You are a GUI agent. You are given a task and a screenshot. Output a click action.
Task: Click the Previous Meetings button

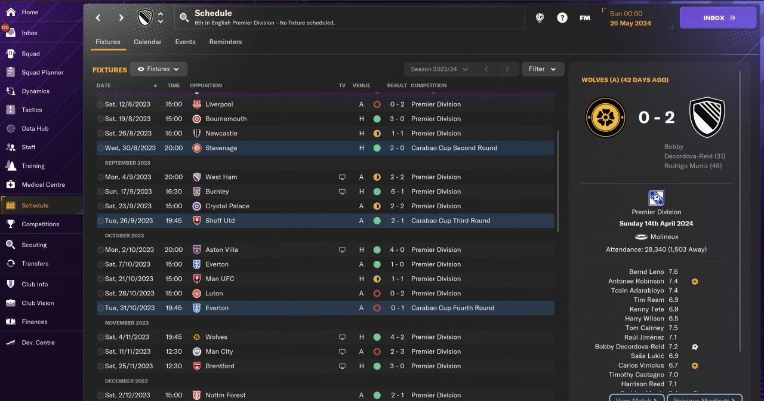(704, 399)
